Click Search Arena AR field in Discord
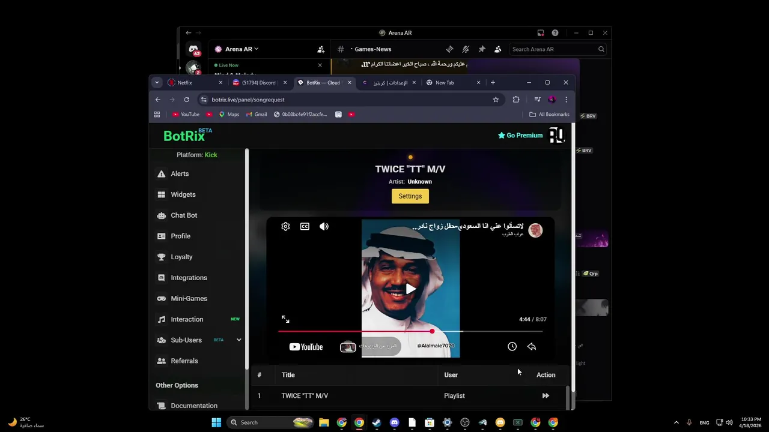769x432 pixels. (558, 49)
